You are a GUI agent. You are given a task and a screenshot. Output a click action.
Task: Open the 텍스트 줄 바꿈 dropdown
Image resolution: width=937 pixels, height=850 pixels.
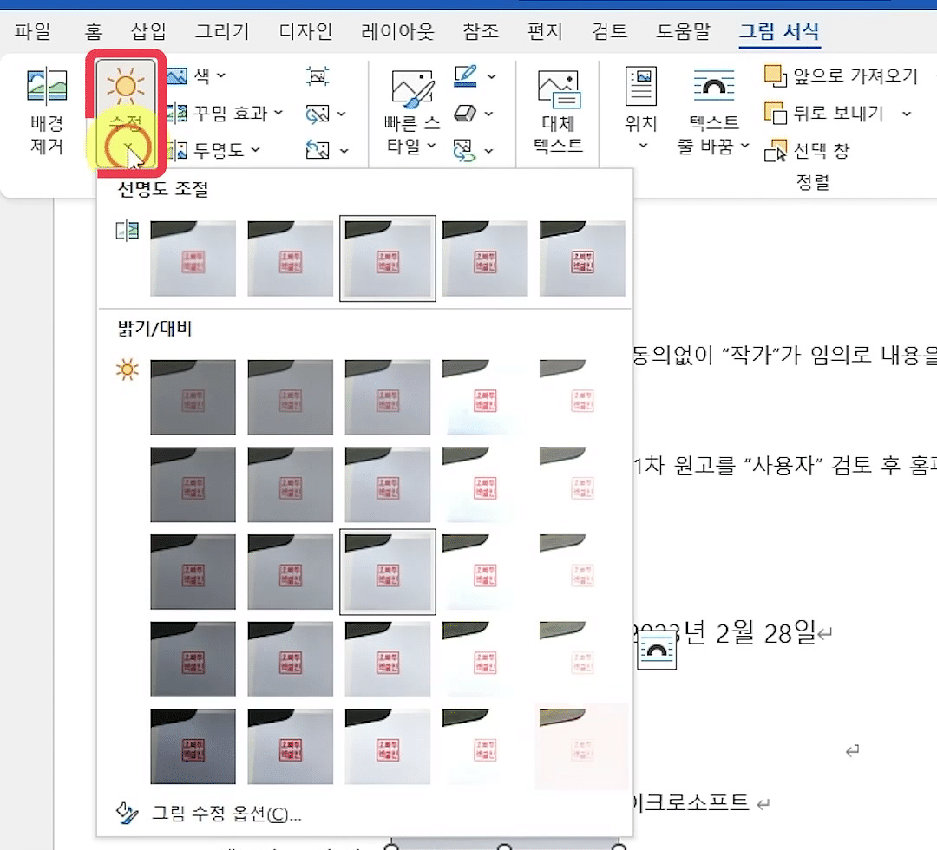pyautogui.click(x=713, y=112)
